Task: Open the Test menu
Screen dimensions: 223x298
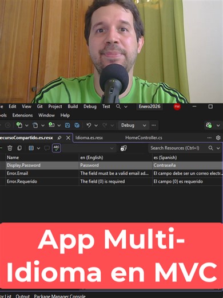Action: click(106, 107)
